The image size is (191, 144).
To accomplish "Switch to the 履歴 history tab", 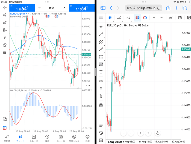I will point(47,138).
